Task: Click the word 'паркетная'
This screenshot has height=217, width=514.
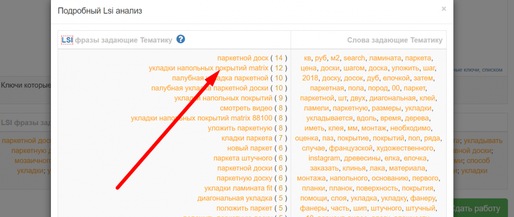Action: click(x=327, y=88)
